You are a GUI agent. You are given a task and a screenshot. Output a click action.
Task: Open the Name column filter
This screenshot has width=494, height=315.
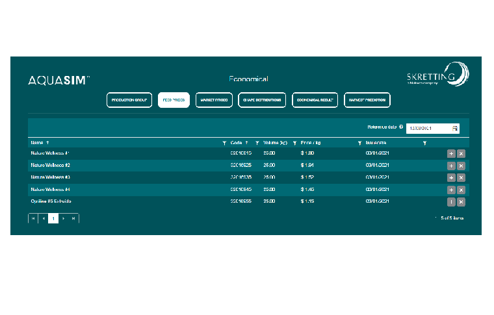(224, 142)
